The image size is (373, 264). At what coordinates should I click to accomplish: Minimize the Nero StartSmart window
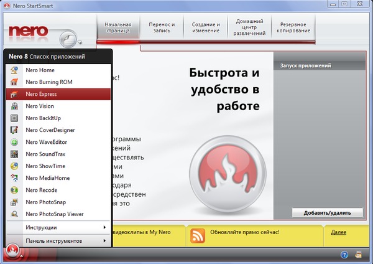pos(333,4)
